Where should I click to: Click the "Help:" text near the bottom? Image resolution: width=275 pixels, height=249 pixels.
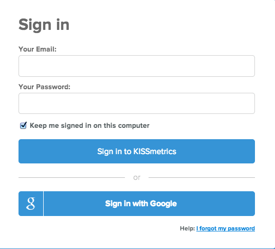[x=187, y=228]
